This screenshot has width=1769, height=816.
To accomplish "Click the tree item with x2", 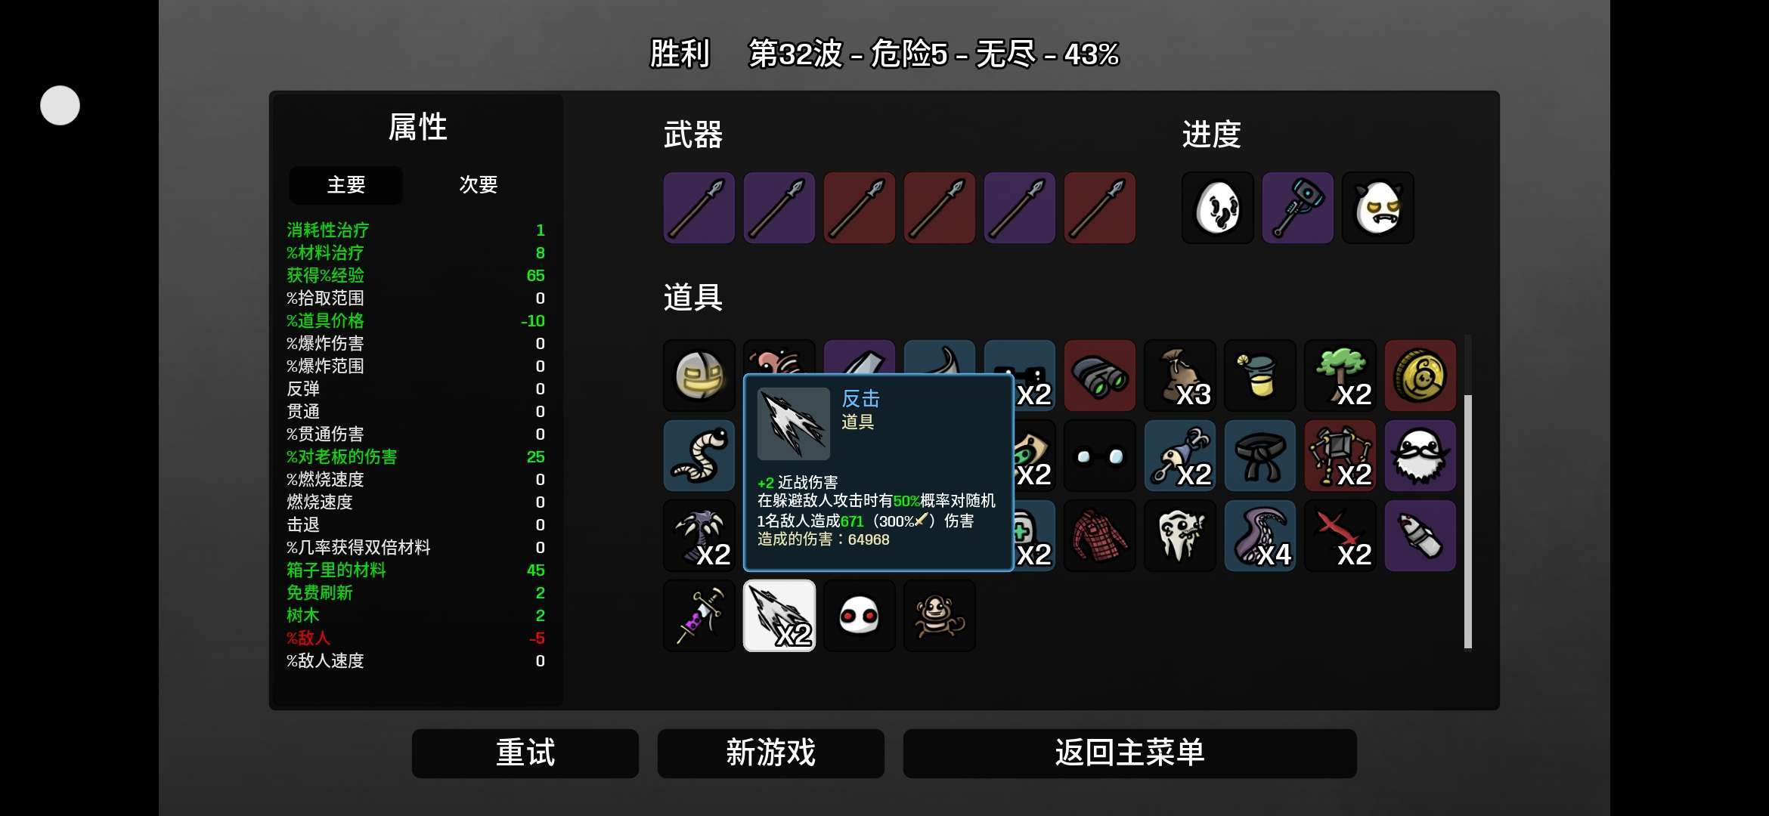I will coord(1340,376).
